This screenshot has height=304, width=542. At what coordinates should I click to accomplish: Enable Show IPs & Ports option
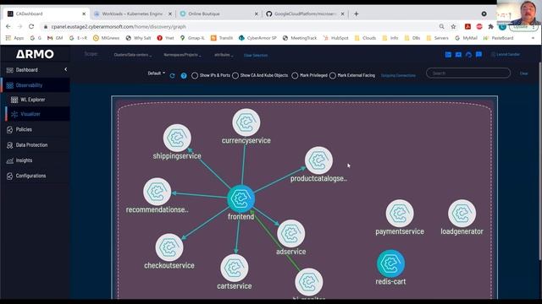[195, 75]
